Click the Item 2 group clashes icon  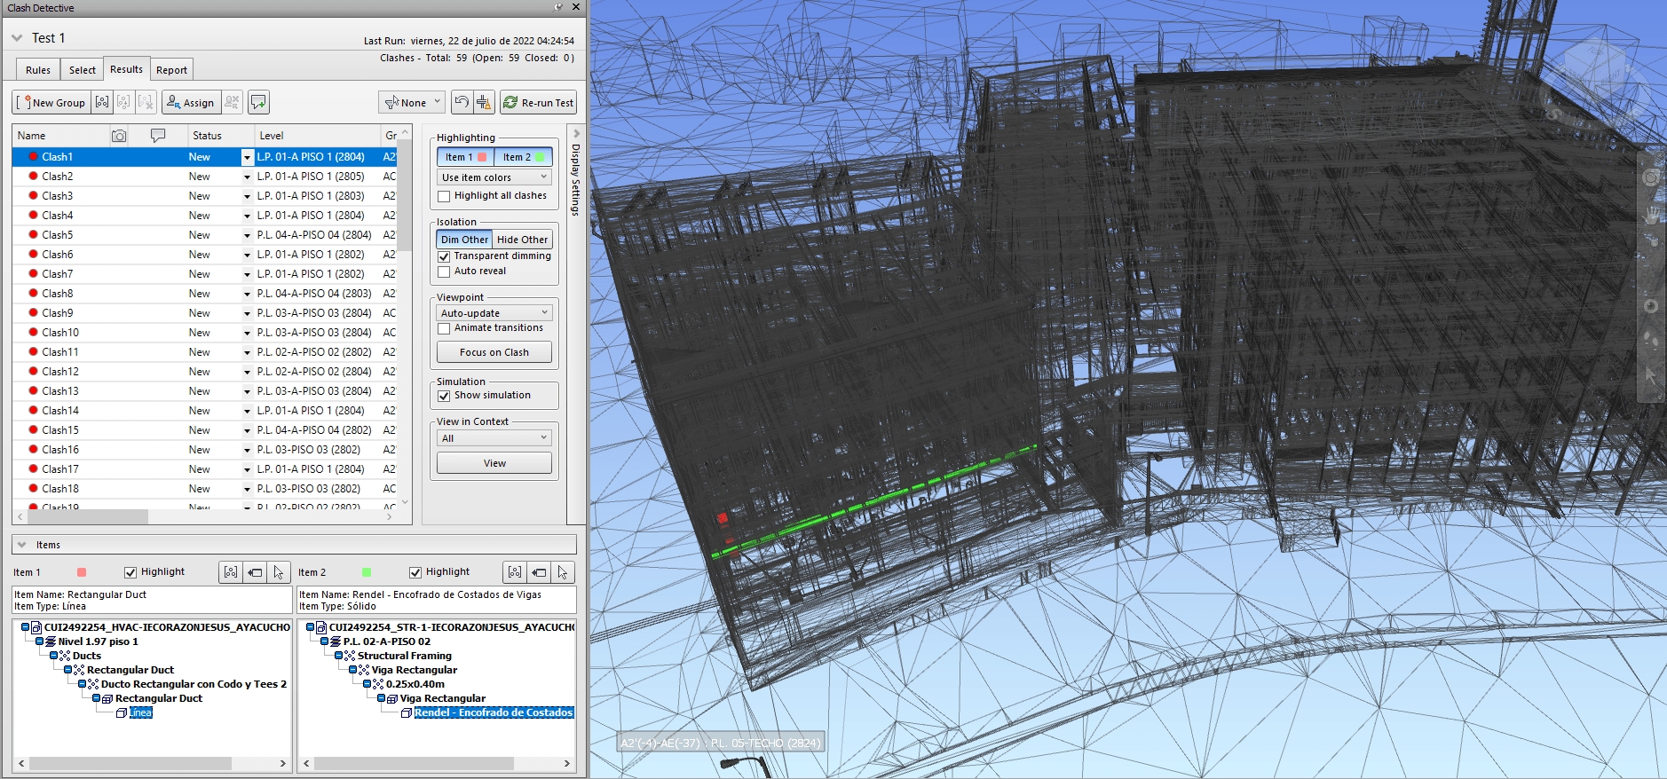coord(515,572)
